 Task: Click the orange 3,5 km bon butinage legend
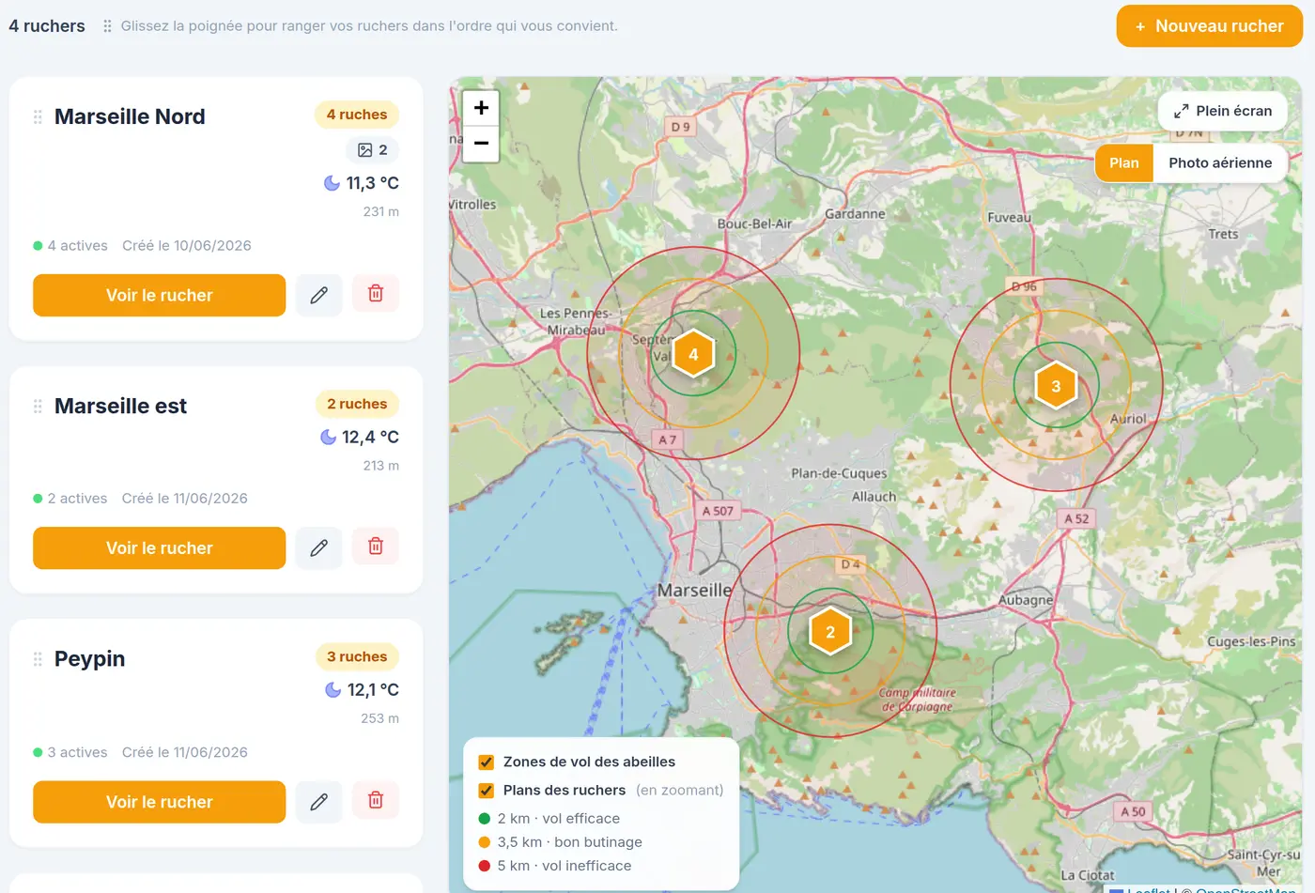click(x=561, y=842)
